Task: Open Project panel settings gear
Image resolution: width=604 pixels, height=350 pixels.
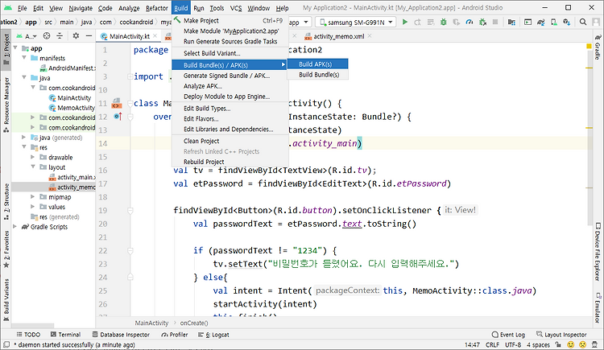Action: 76,36
